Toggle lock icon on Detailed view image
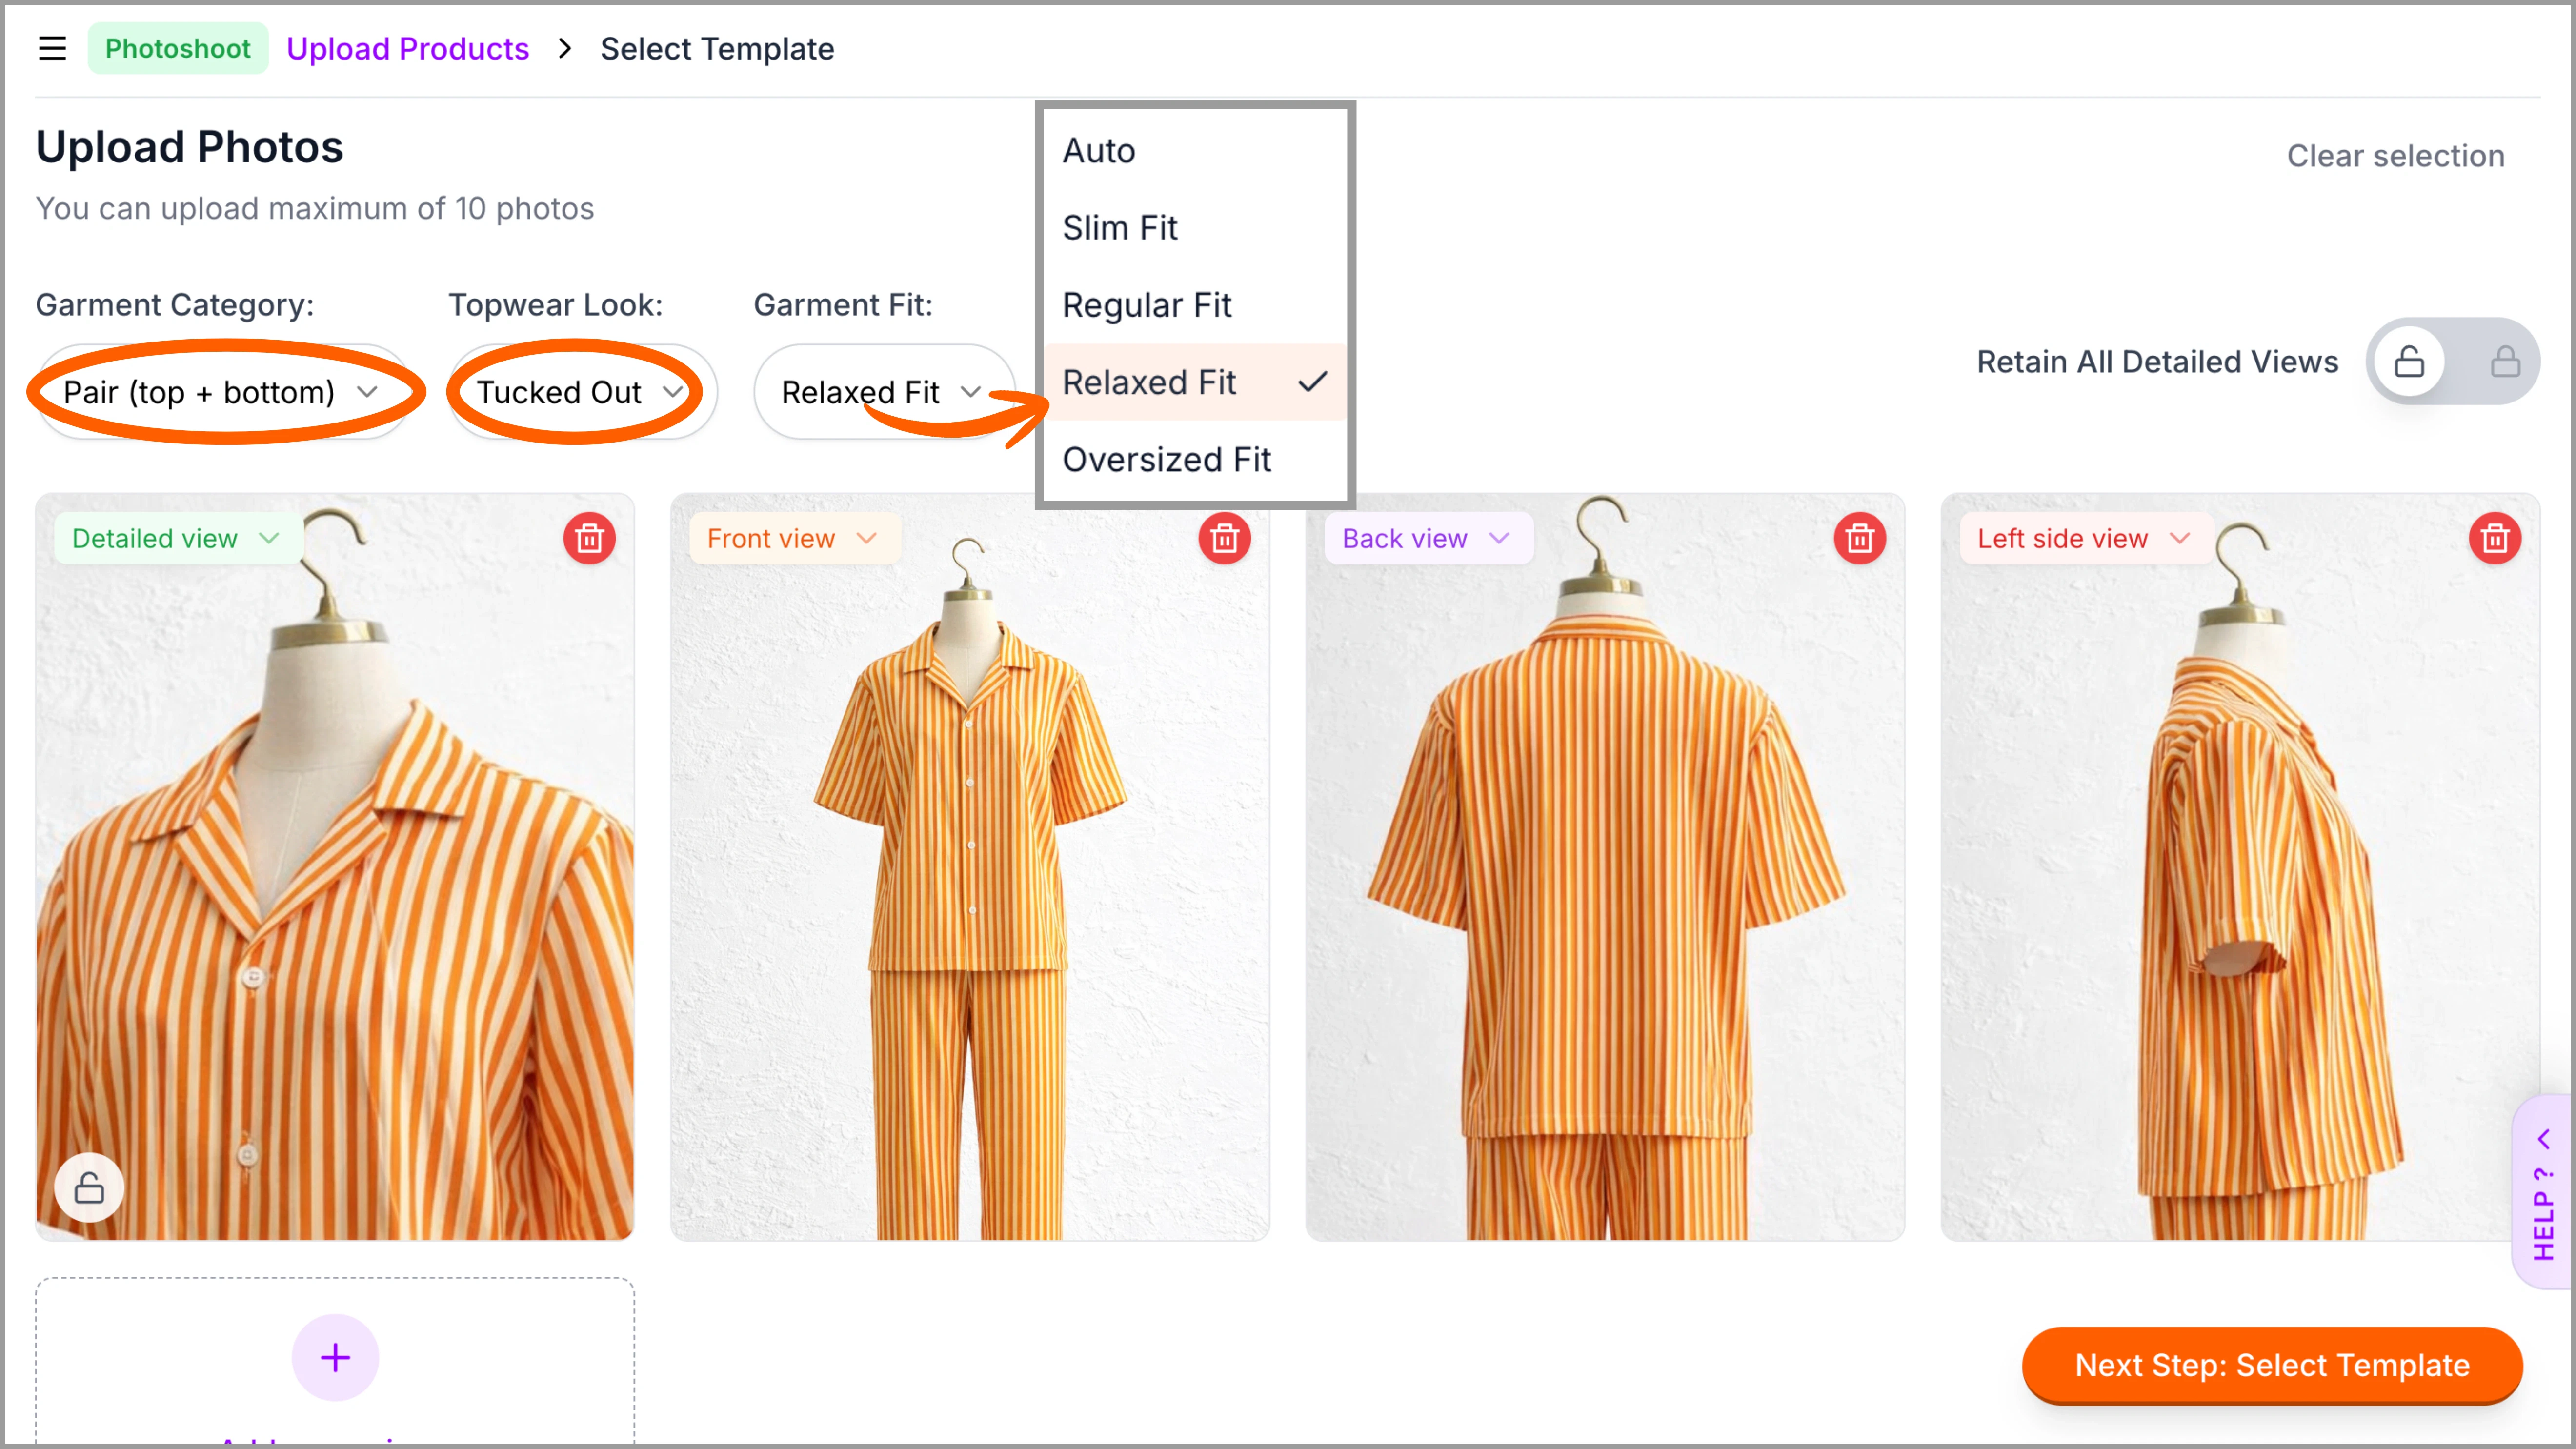The image size is (2576, 1449). 89,1188
